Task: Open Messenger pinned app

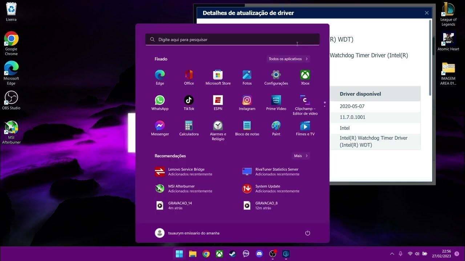Action: pyautogui.click(x=160, y=129)
